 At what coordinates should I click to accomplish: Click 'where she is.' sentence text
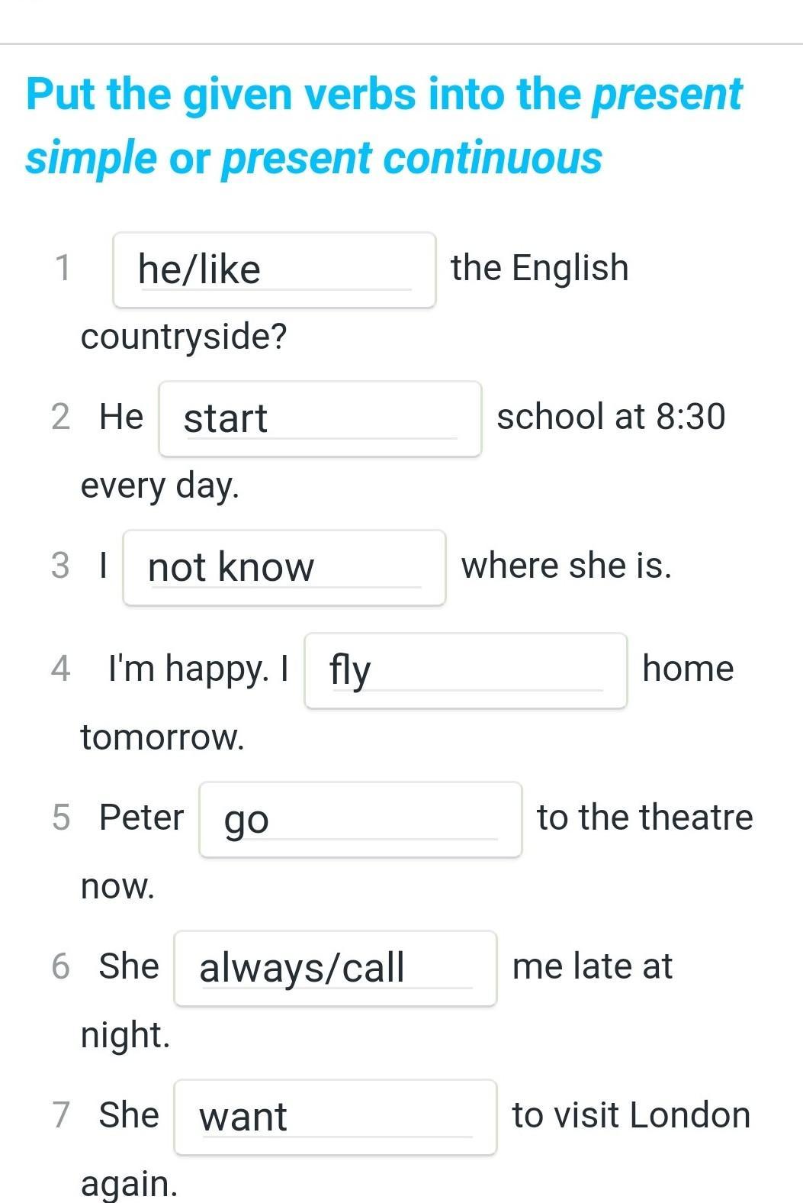pyautogui.click(x=566, y=566)
